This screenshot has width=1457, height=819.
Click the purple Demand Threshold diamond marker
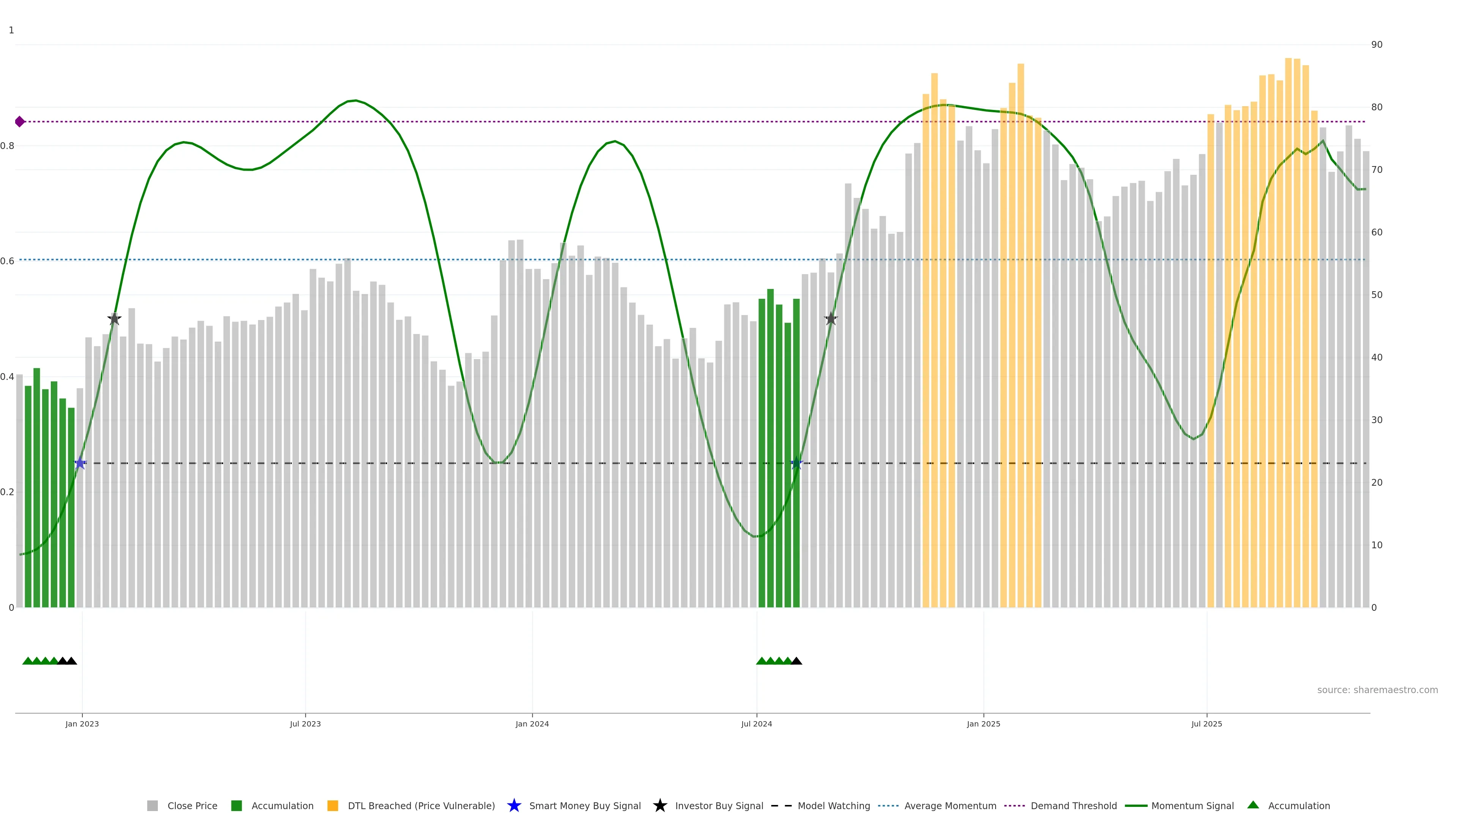(x=20, y=121)
